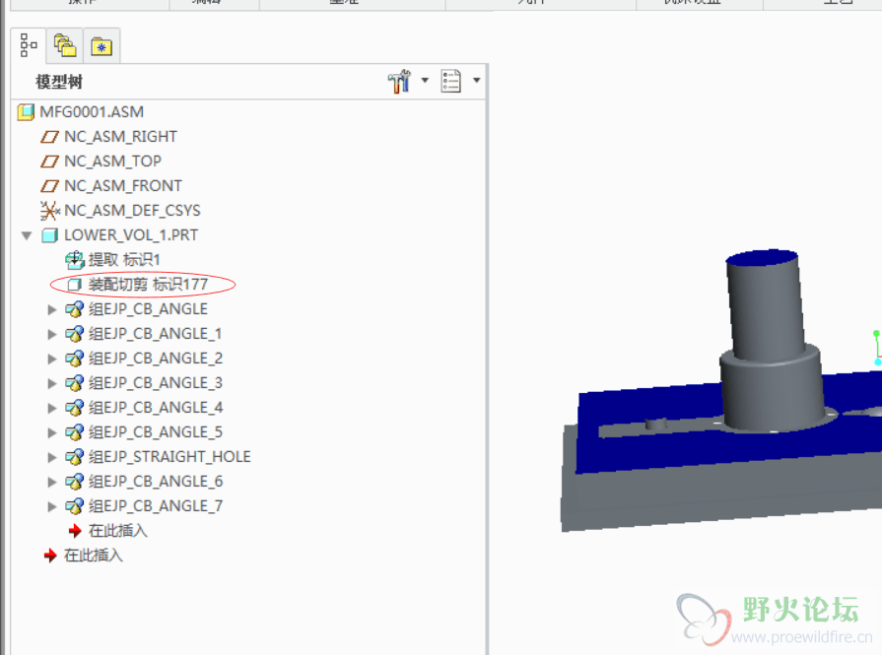Click the NC_ASM_RIGHT datum plane icon
This screenshot has height=655, width=882.
(49, 137)
